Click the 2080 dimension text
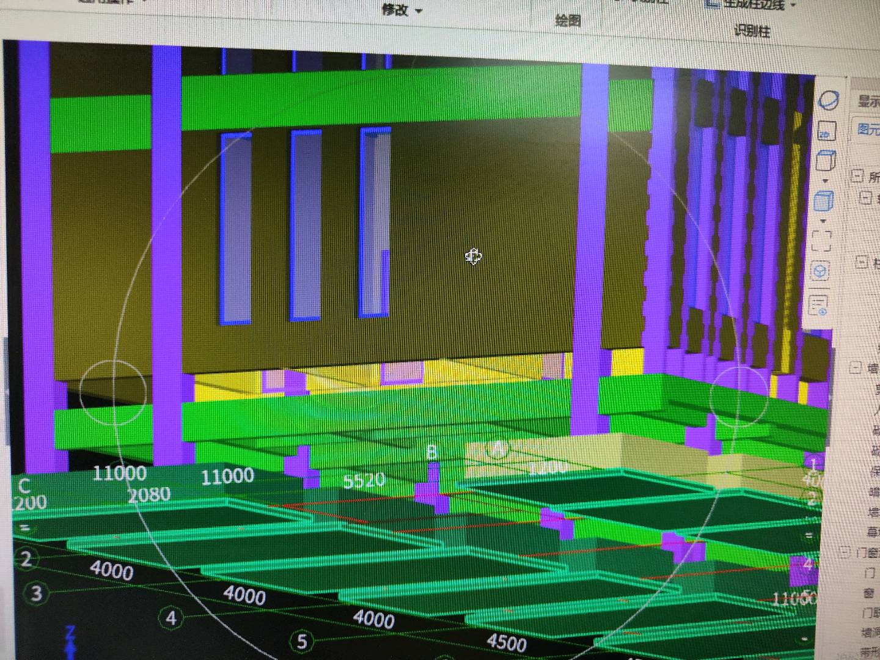 tap(149, 494)
